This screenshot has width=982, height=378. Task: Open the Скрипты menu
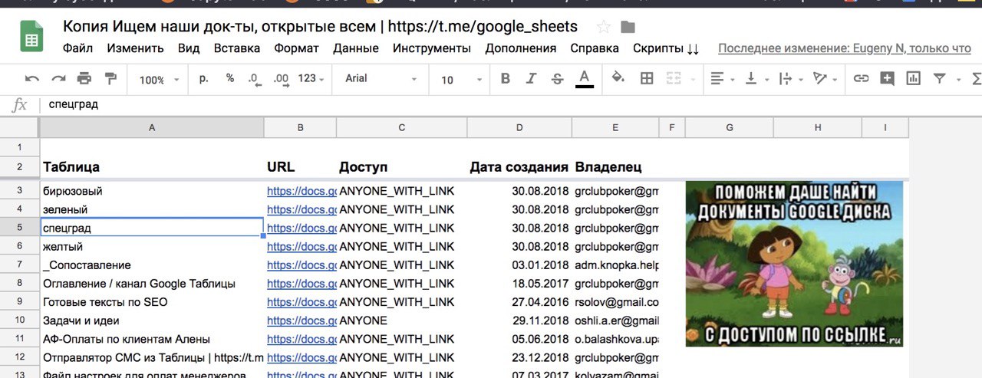[666, 48]
